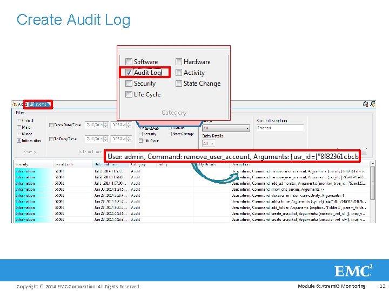Select the show_dns_servers command description
The height and width of the screenshot is (291, 389).
pyautogui.click(x=278, y=189)
